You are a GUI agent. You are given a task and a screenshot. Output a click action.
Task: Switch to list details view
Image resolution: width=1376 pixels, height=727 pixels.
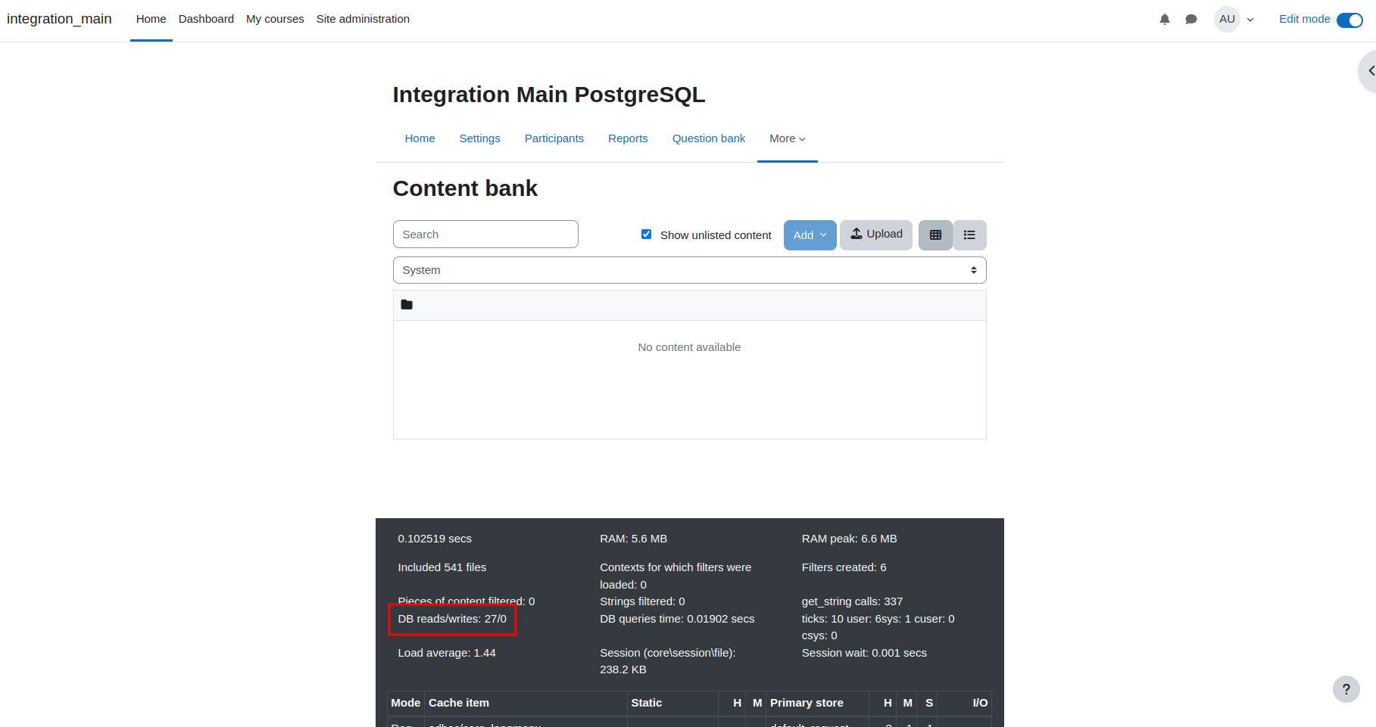[x=969, y=235]
